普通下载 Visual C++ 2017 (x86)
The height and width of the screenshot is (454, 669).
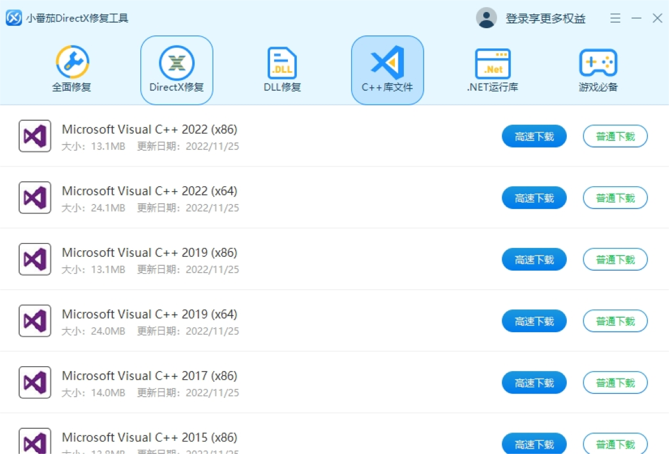[615, 382]
